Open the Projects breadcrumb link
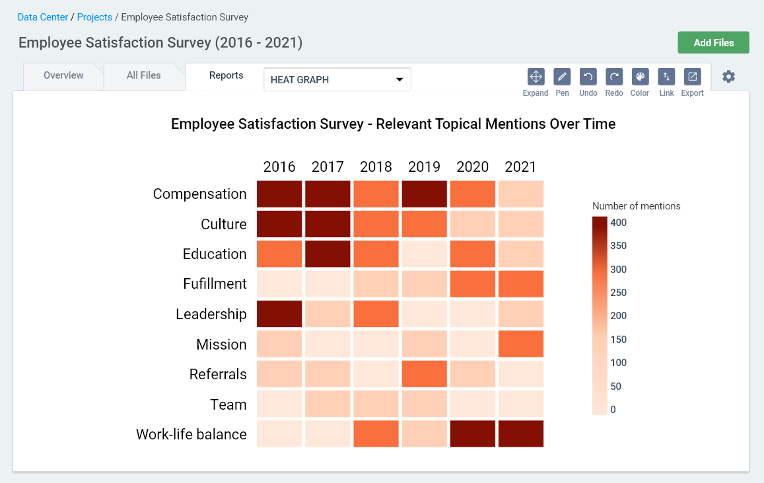Screen dimensions: 764x483 pyautogui.click(x=94, y=17)
